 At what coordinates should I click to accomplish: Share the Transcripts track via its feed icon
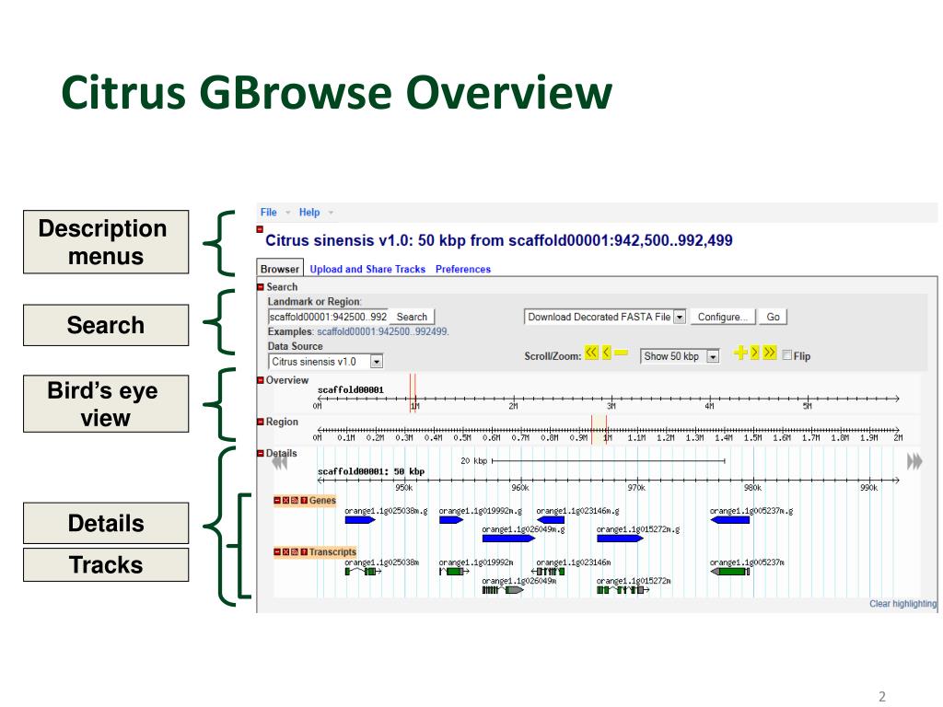click(x=295, y=552)
